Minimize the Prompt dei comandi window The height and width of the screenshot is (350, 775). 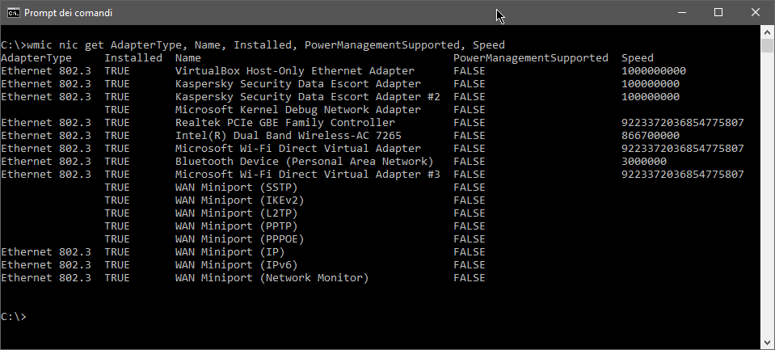pos(682,12)
